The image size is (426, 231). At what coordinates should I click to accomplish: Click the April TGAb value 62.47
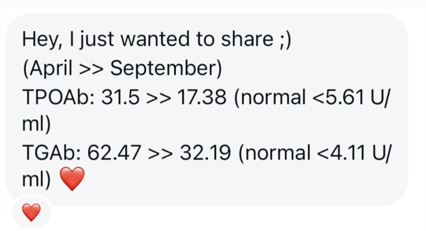[x=119, y=152]
